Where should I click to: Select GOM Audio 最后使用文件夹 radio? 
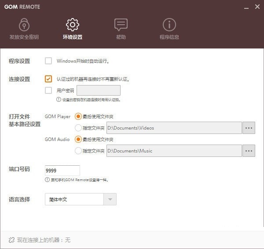point(78,139)
